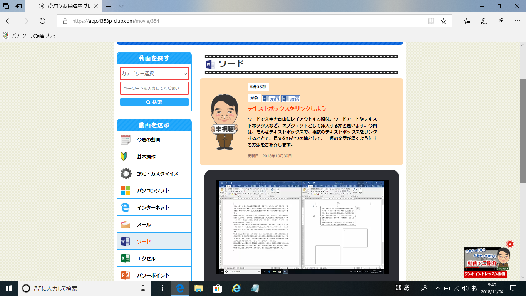Close the one-point lesson popup banner
This screenshot has width=526, height=296.
[510, 244]
